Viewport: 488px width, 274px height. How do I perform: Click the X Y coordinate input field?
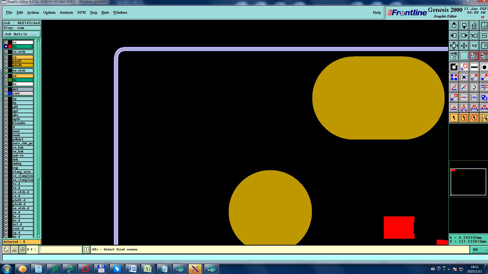pyautogui.click(x=60, y=250)
